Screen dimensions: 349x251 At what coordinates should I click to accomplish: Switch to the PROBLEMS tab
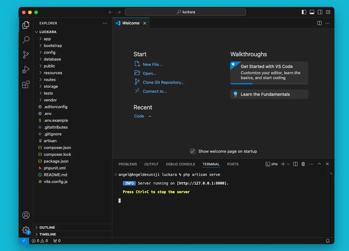pyautogui.click(x=127, y=164)
